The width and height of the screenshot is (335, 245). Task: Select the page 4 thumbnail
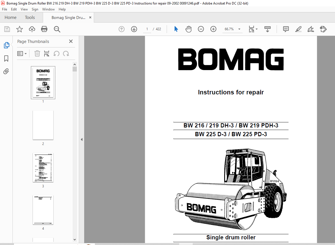click(x=43, y=210)
